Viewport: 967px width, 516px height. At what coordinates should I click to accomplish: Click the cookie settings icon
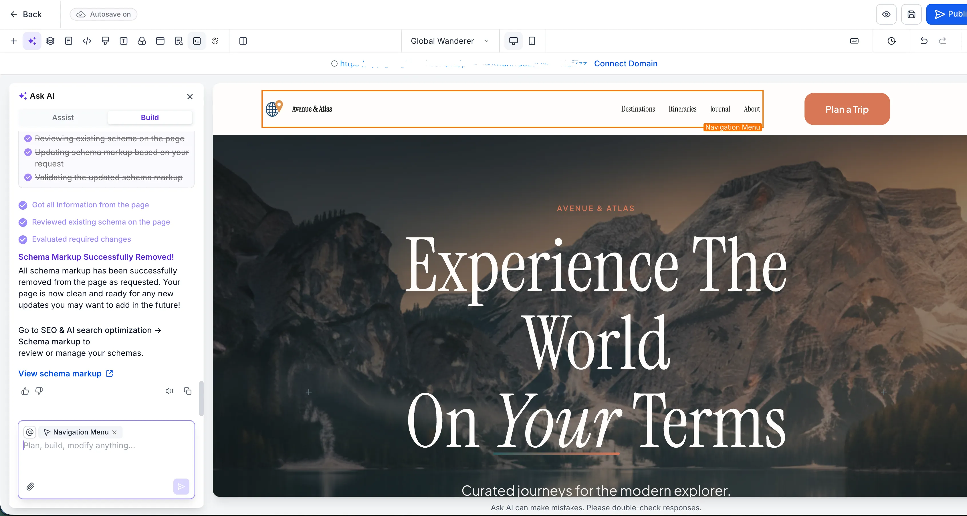tap(215, 41)
